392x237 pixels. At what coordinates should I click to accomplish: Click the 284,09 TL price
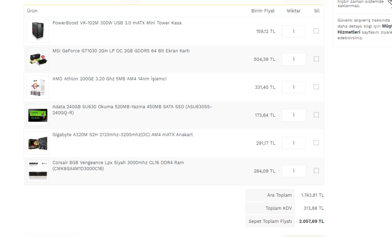click(264, 171)
